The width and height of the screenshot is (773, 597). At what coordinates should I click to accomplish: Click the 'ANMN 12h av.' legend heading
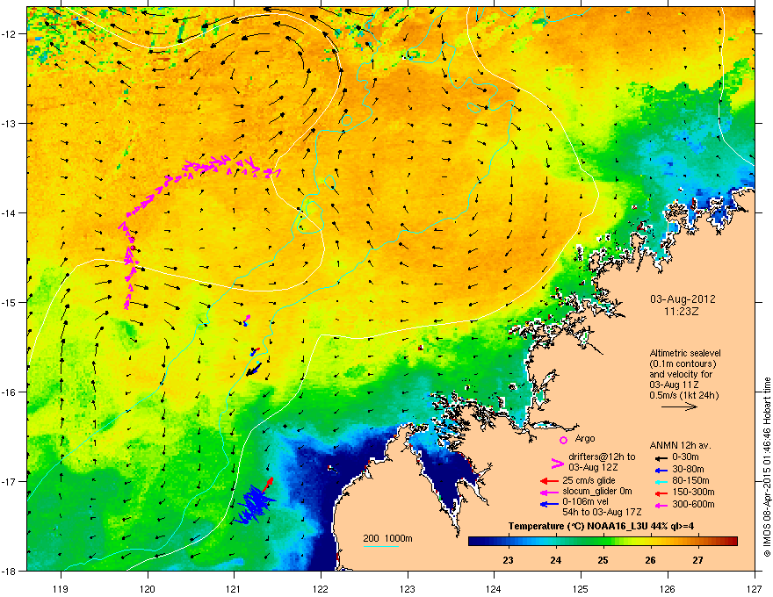[x=680, y=445]
